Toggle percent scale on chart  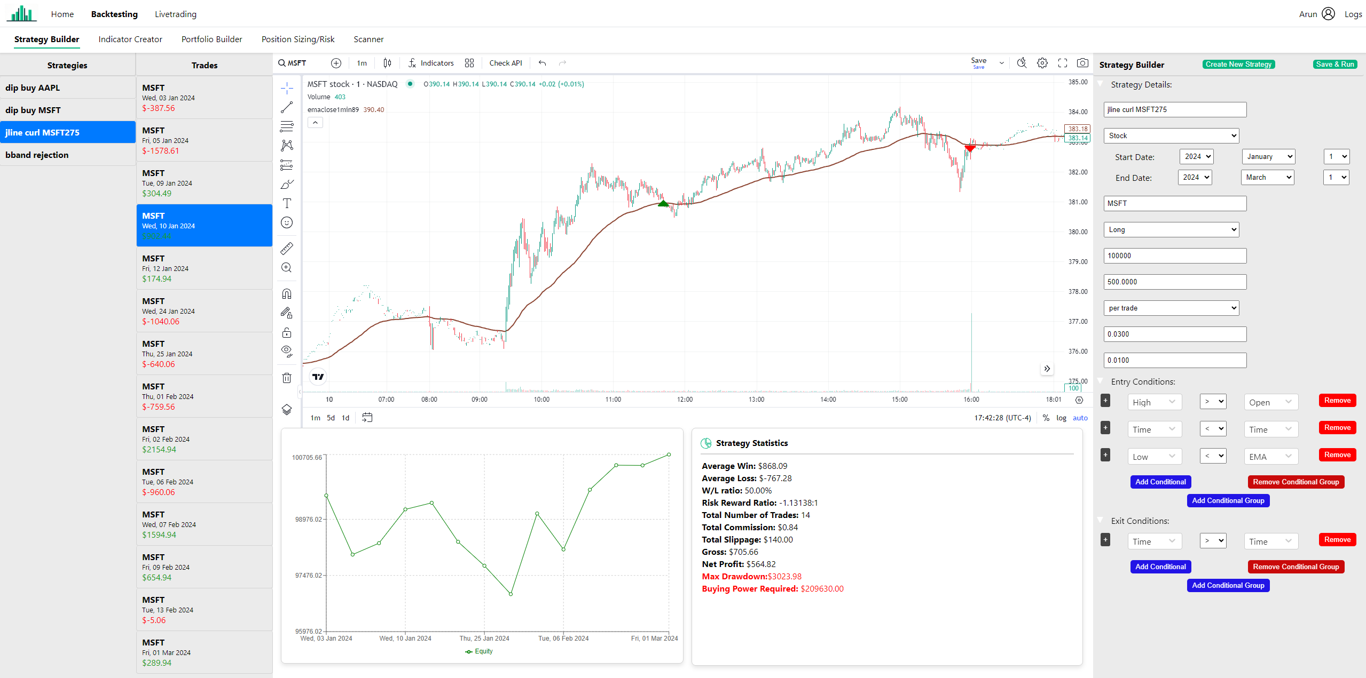point(1046,418)
